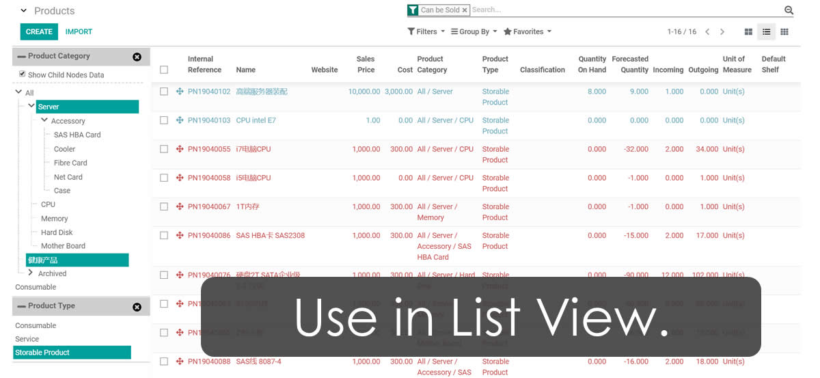The height and width of the screenshot is (378, 820).
Task: Check the select-all header checkbox
Action: (x=164, y=70)
